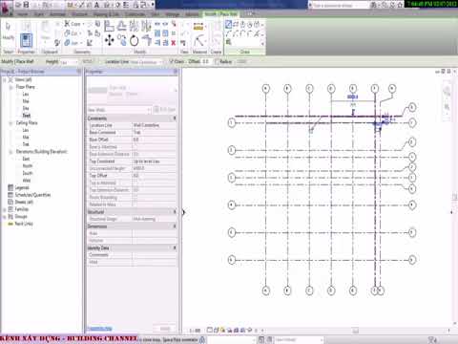Open the wall Type Selector dropdown
This screenshot has height=344, width=458.
[132, 91]
